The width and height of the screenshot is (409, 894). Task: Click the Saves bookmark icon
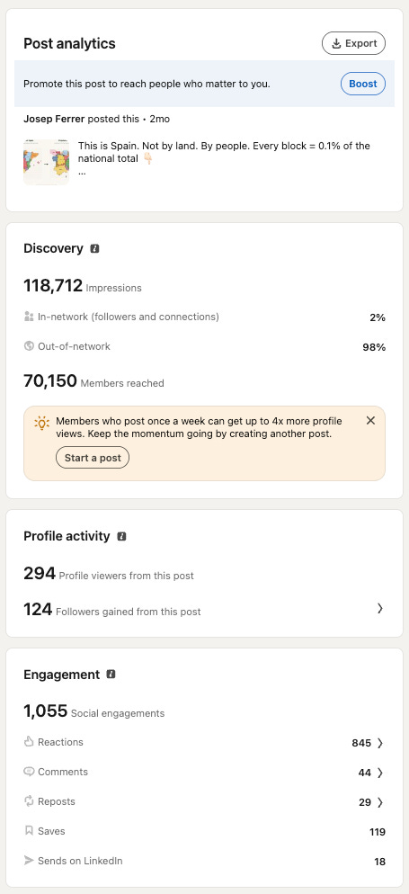[x=29, y=831]
